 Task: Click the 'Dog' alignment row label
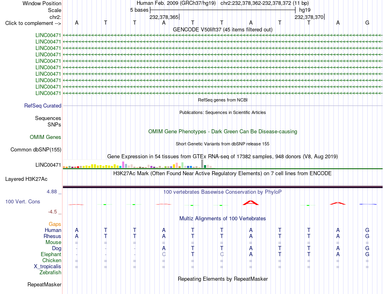(57, 248)
